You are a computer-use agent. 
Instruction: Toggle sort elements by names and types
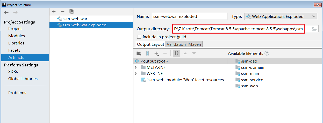pos(176,53)
